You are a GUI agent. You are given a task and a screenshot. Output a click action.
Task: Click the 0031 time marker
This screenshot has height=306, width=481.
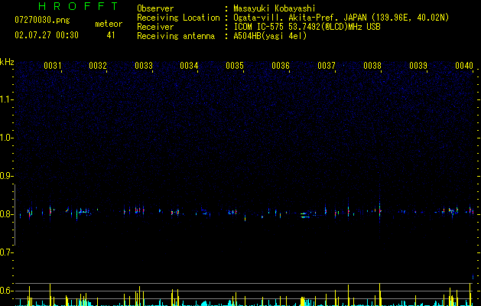coord(53,66)
